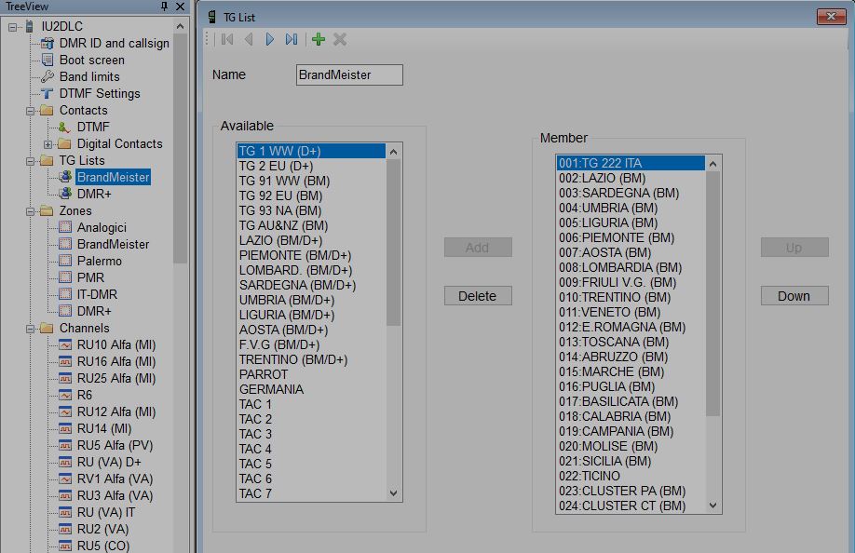Image resolution: width=855 pixels, height=553 pixels.
Task: Open DMR ID and callsign settings icon
Action: (47, 43)
